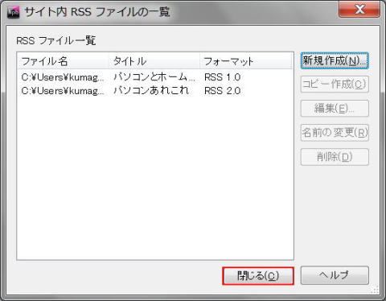Viewport: 386px width, 301px height.
Task: Click the 新規作成(N)... button
Action: (x=335, y=60)
